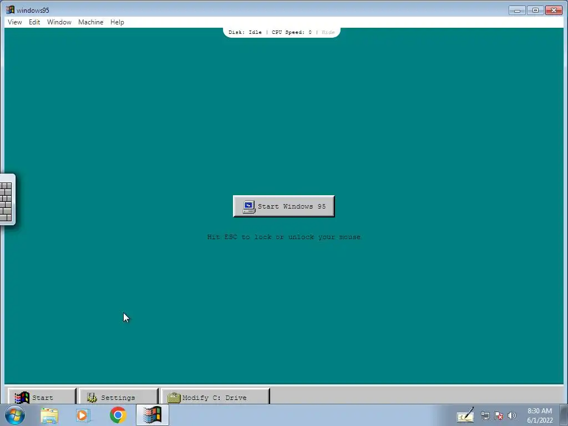Open File Explorer from the taskbar
The width and height of the screenshot is (568, 426).
click(x=49, y=415)
